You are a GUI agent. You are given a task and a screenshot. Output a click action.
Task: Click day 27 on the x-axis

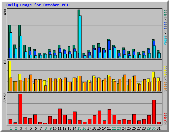tap(139, 128)
